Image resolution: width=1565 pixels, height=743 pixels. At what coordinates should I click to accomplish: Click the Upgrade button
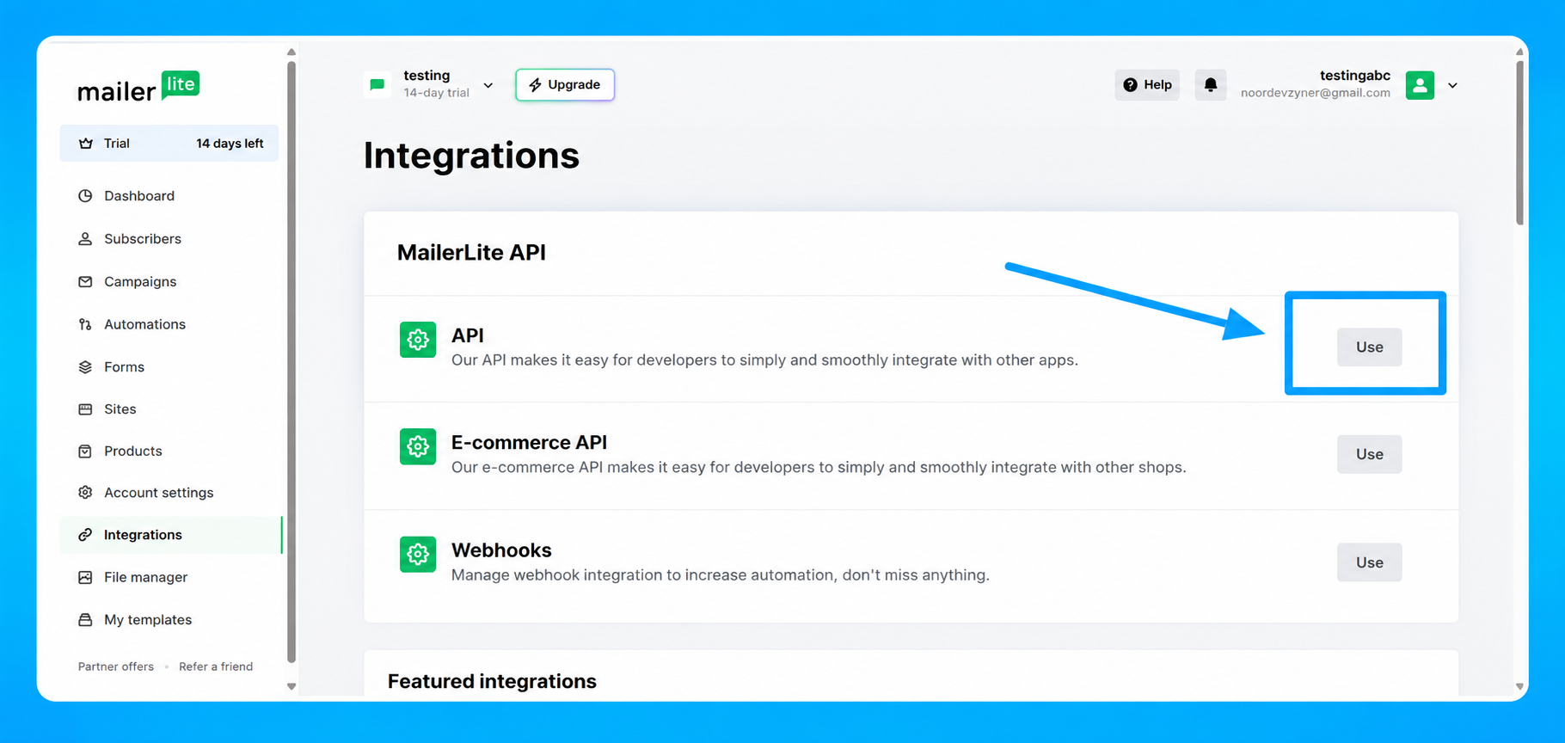point(565,85)
